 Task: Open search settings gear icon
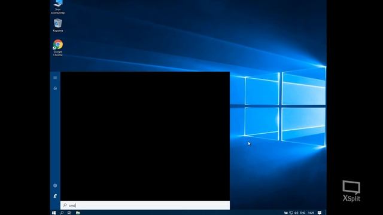[55, 186]
